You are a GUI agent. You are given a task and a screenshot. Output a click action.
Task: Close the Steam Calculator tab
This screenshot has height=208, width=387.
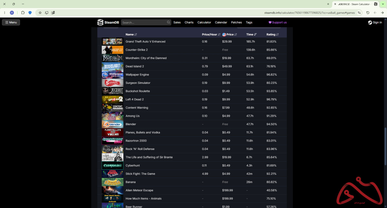pos(335,4)
